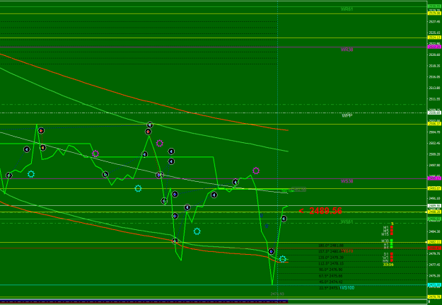The width and height of the screenshot is (442, 305).
Task: Click 2527.45 on the price scale
Action: click(434, 21)
